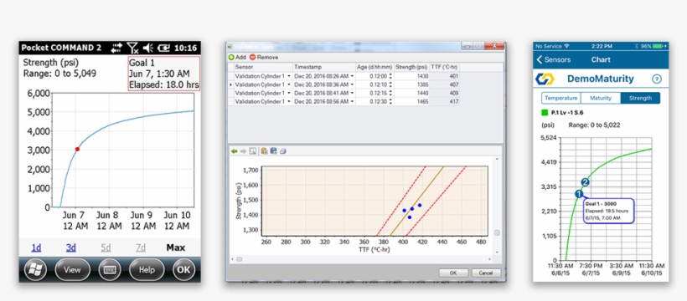Click the chart's horizontal scrollbar right arrow

pyautogui.click(x=491, y=259)
